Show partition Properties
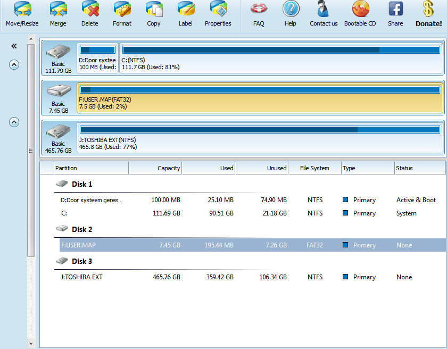The height and width of the screenshot is (349, 447). pyautogui.click(x=218, y=14)
